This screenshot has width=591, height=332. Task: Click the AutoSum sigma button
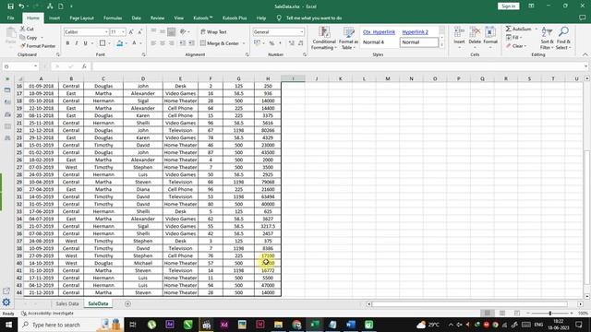point(518,29)
